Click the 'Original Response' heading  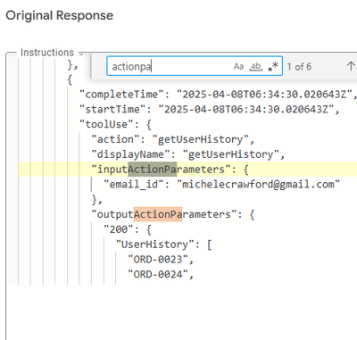pos(60,15)
